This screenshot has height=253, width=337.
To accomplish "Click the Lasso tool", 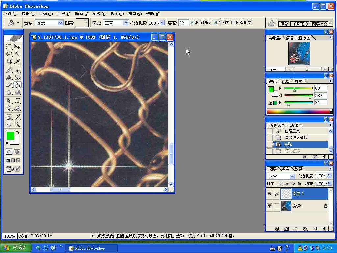I will 9,54.
